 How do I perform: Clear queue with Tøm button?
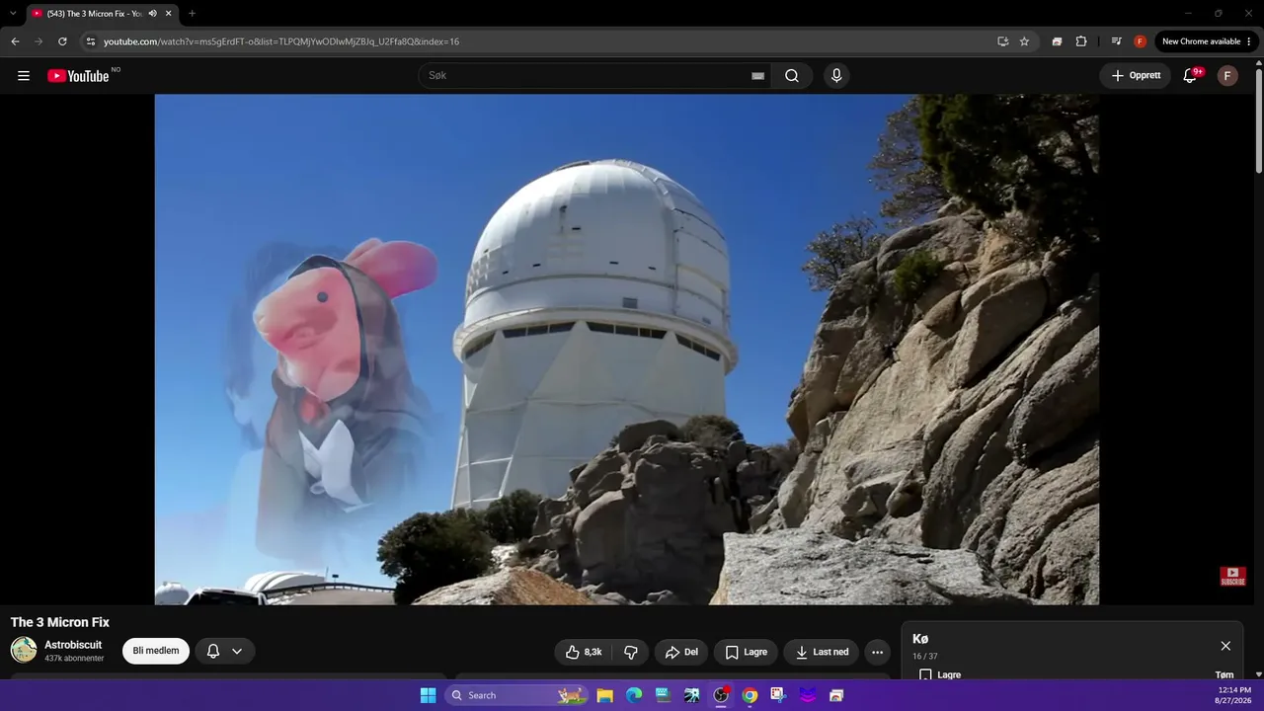1224,675
